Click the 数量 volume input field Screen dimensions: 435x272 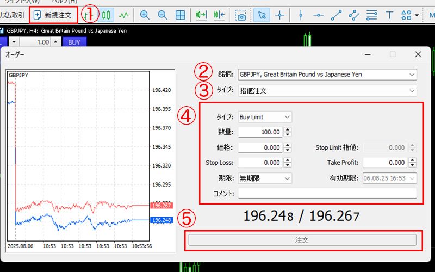[x=260, y=132]
